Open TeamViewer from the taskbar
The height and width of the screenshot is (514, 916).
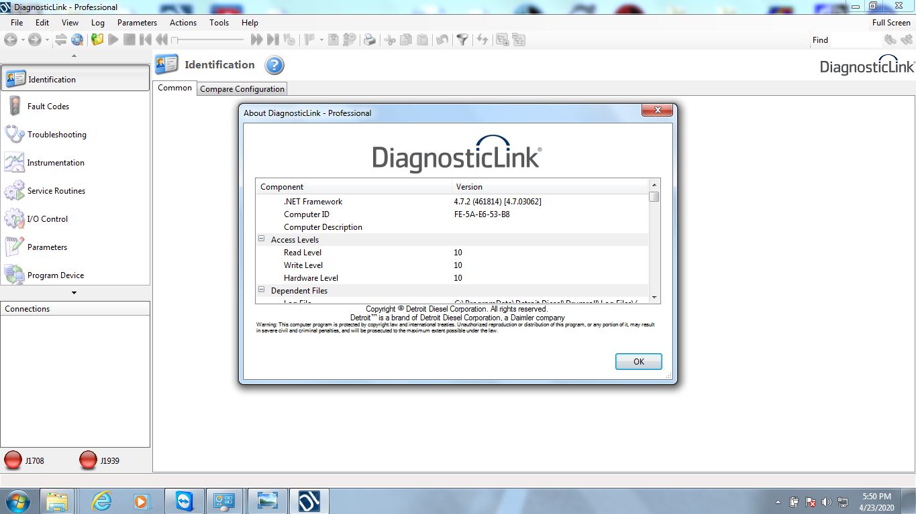click(184, 501)
